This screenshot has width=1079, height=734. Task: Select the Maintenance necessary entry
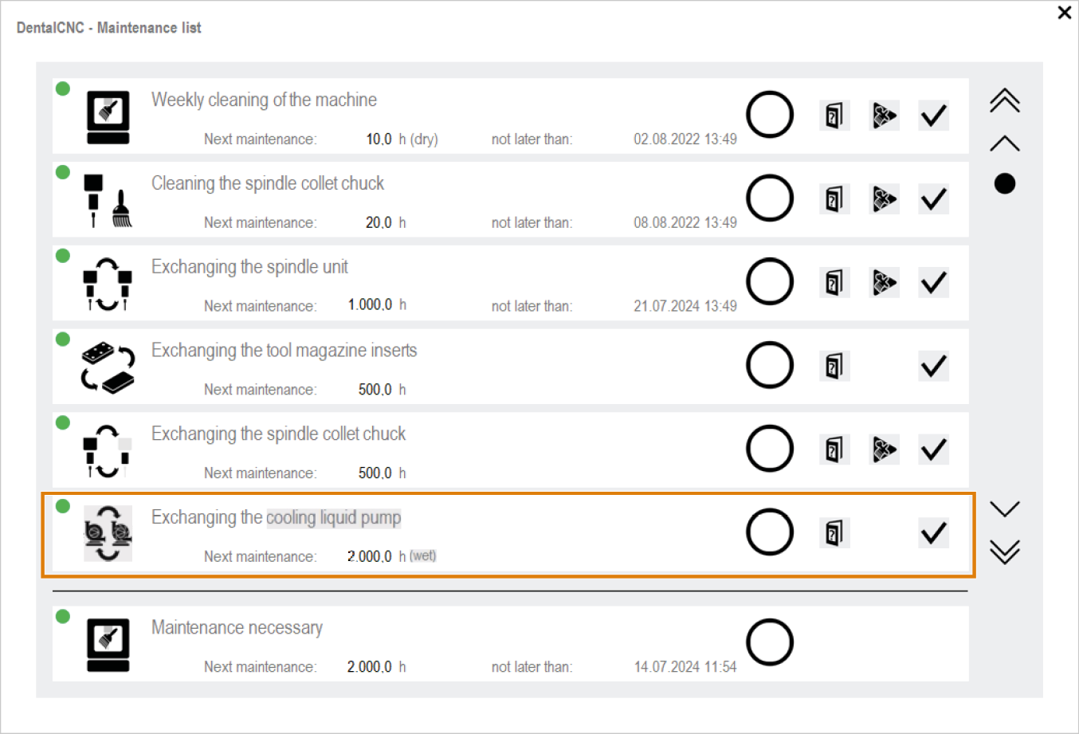[x=237, y=628]
